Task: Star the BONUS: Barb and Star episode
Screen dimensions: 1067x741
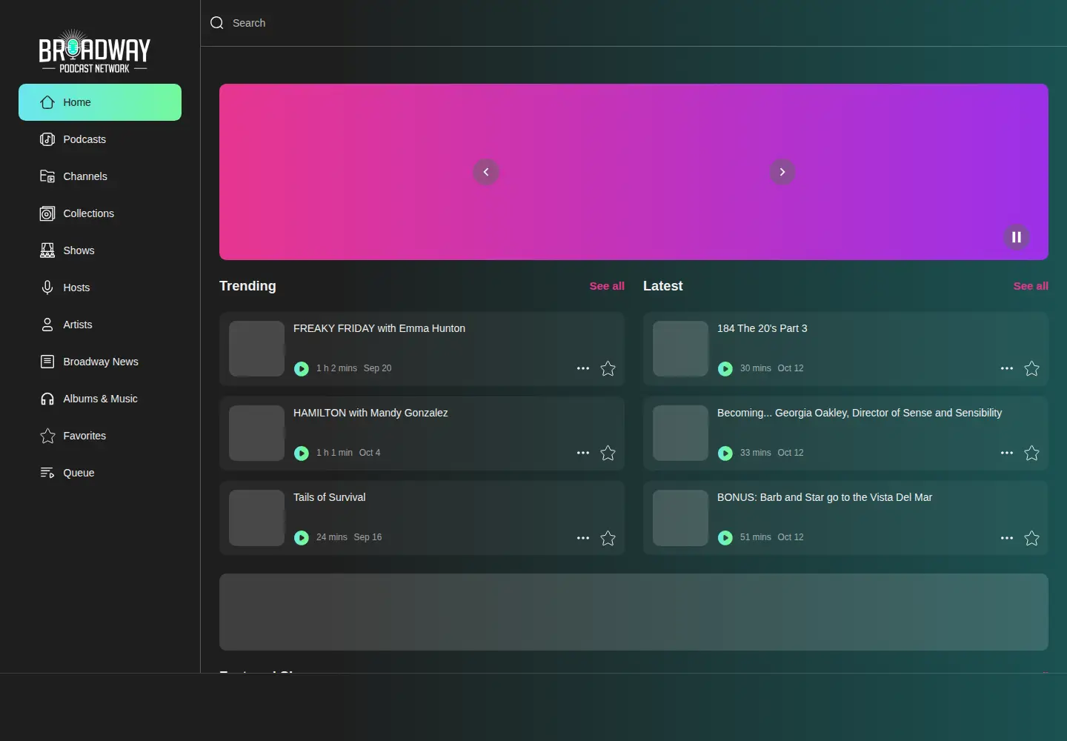Action: (x=1032, y=538)
